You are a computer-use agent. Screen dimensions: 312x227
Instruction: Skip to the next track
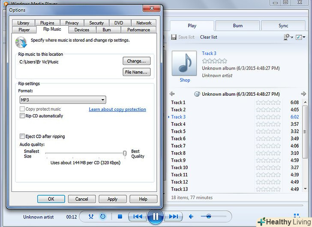tap(173, 216)
